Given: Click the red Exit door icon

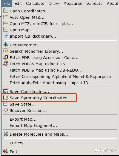Looking at the screenshot, I should click(x=6, y=151).
